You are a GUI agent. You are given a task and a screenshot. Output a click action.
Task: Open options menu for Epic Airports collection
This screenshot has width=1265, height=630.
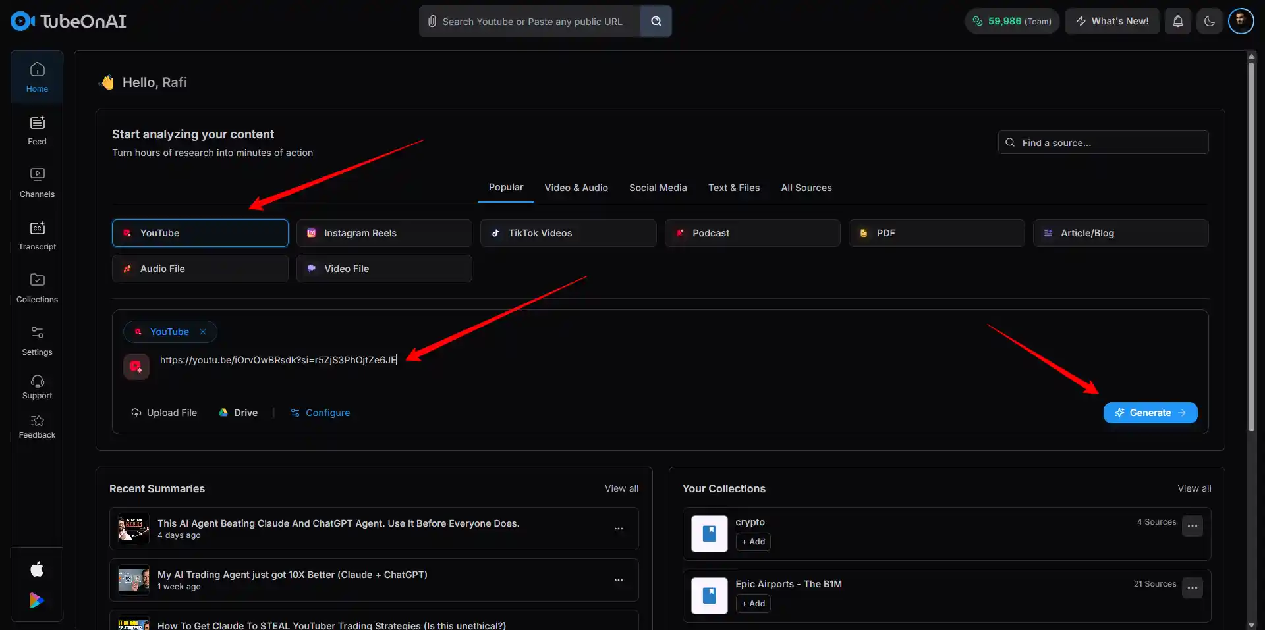tap(1193, 588)
